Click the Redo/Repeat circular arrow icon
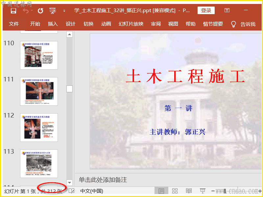Image resolution: width=263 pixels, height=197 pixels. point(40,11)
